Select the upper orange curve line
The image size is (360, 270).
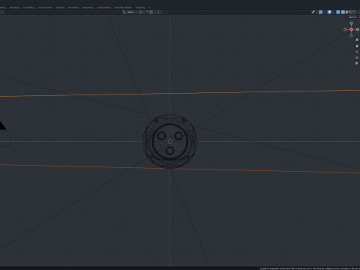[180, 93]
